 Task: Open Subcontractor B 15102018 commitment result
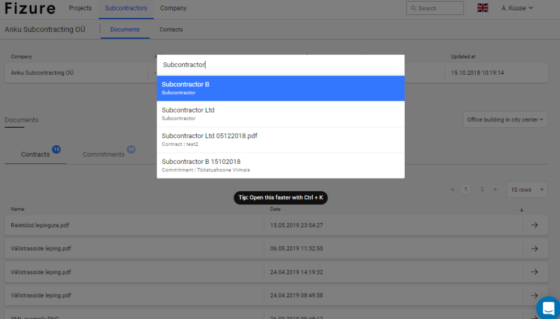pos(281,165)
